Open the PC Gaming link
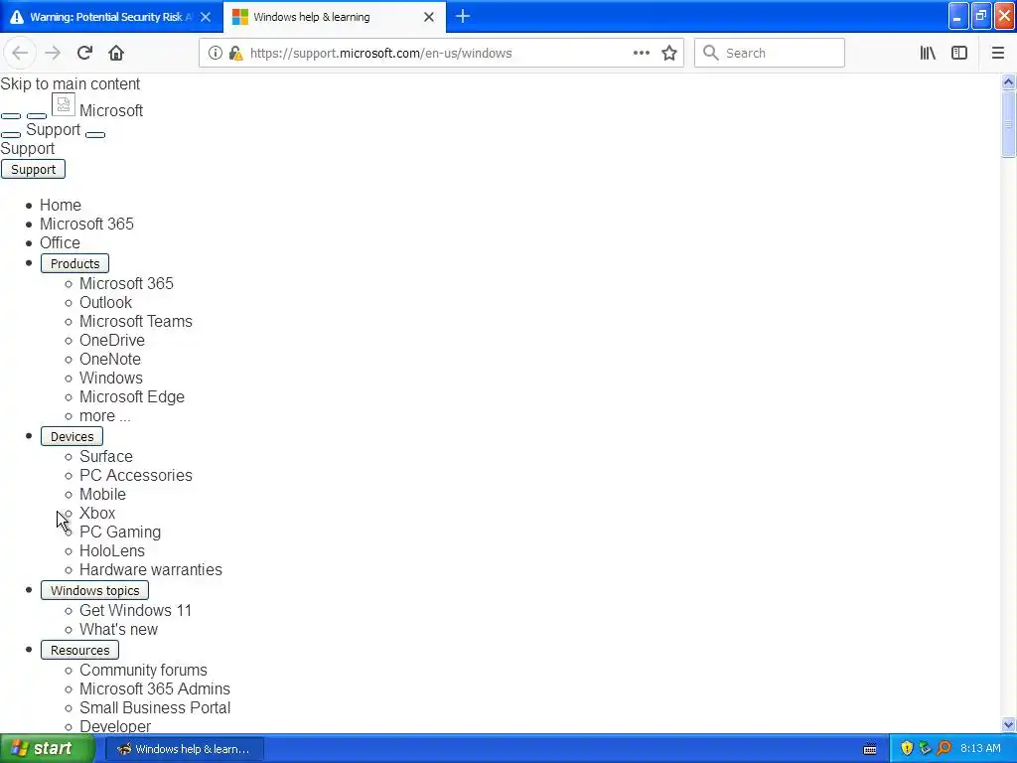 [120, 532]
